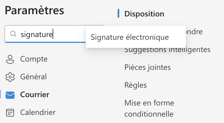Screen dimensions: 224x123
Task: Select Mise en forme conditionnelle
Action: (149, 109)
